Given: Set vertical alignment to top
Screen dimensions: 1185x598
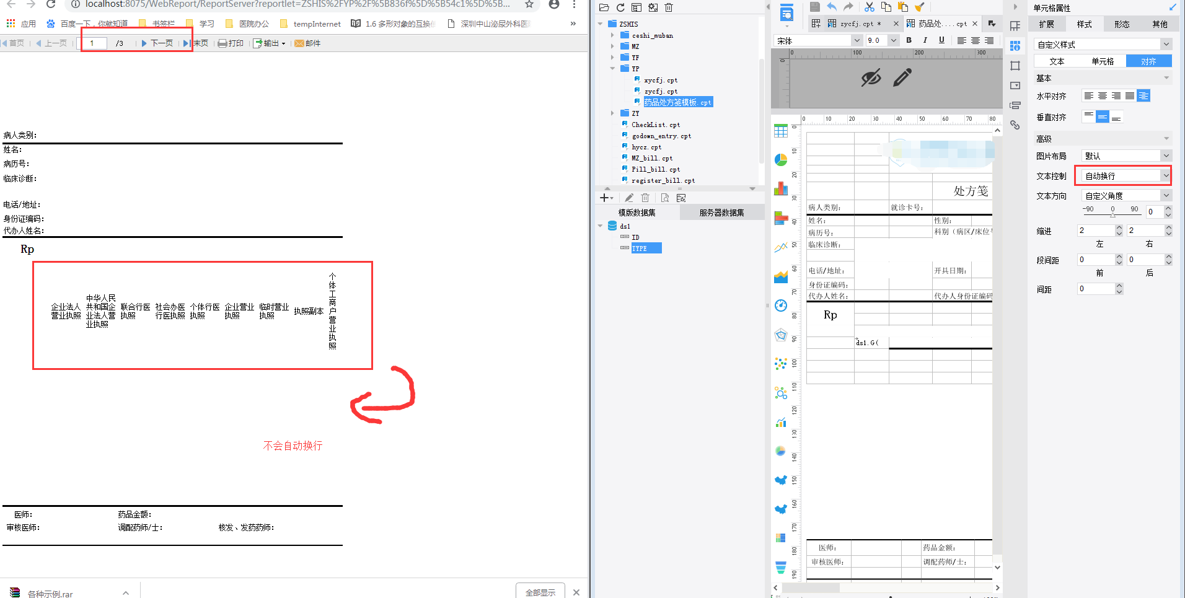Looking at the screenshot, I should coord(1089,117).
